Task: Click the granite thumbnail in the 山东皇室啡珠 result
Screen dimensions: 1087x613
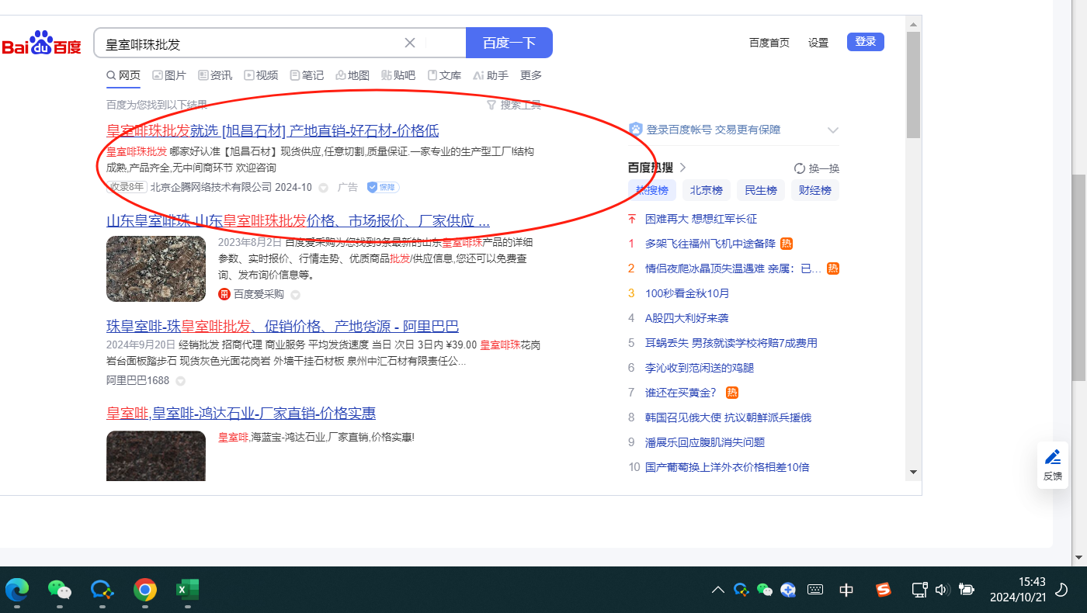Action: [156, 268]
